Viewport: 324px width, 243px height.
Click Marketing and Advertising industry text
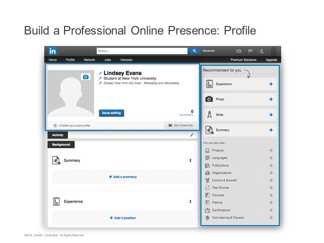click(x=161, y=83)
